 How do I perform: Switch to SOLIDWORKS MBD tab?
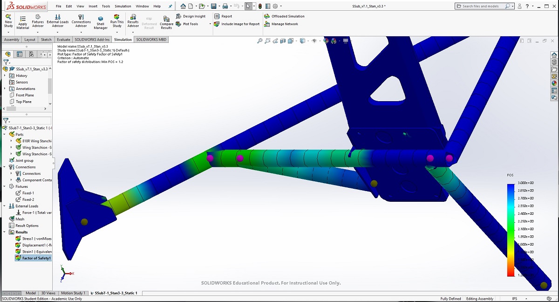click(151, 40)
